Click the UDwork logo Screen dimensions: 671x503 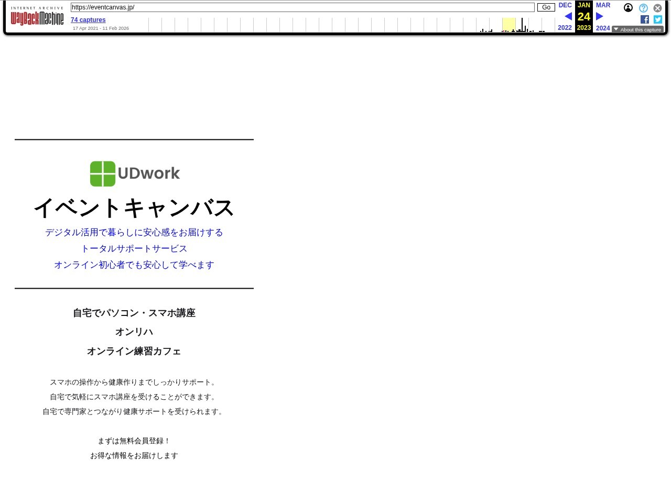(x=135, y=173)
